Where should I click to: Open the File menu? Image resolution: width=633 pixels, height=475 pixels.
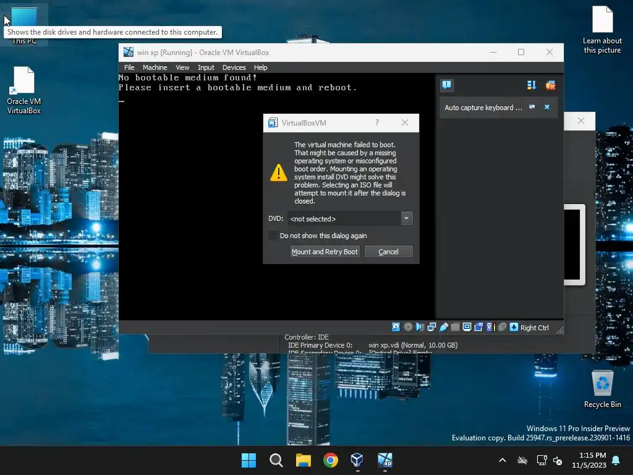[129, 67]
